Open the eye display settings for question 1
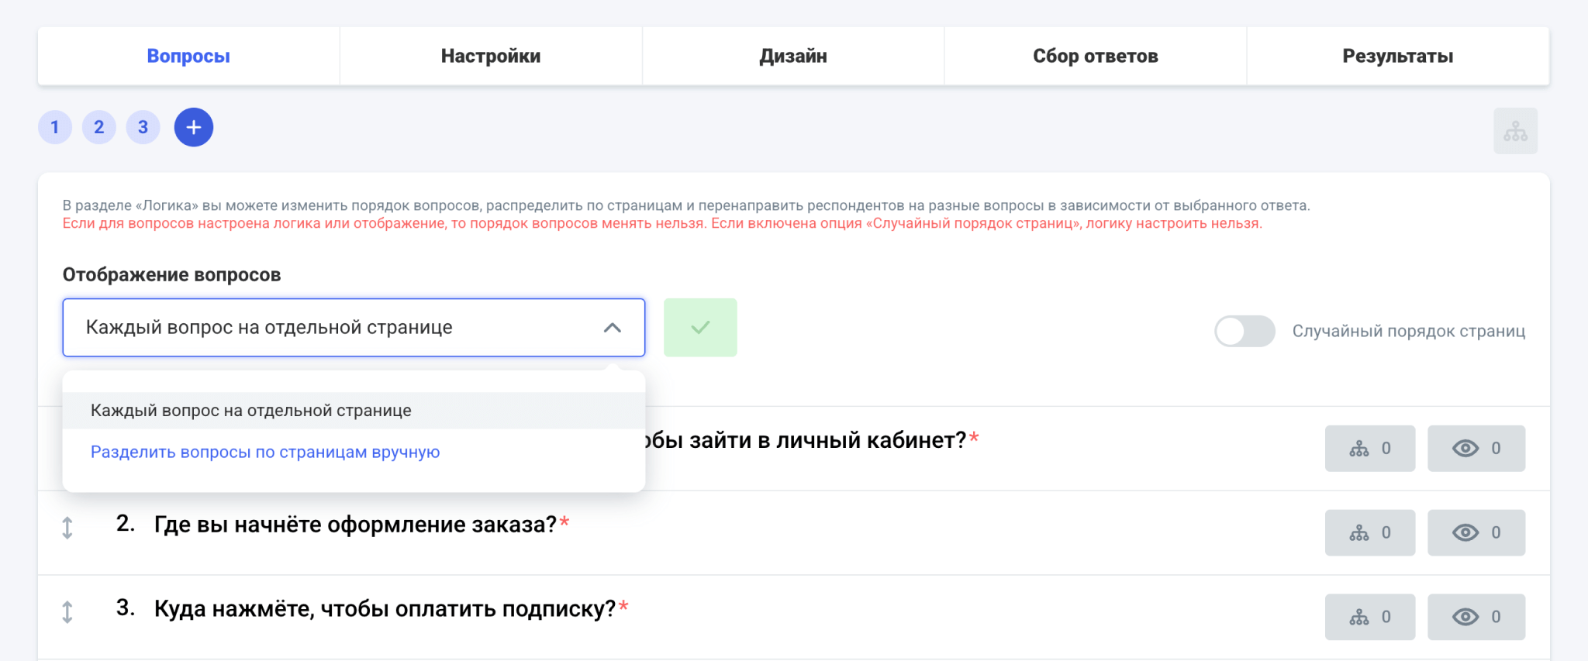Viewport: 1588px width, 661px height. [x=1476, y=449]
